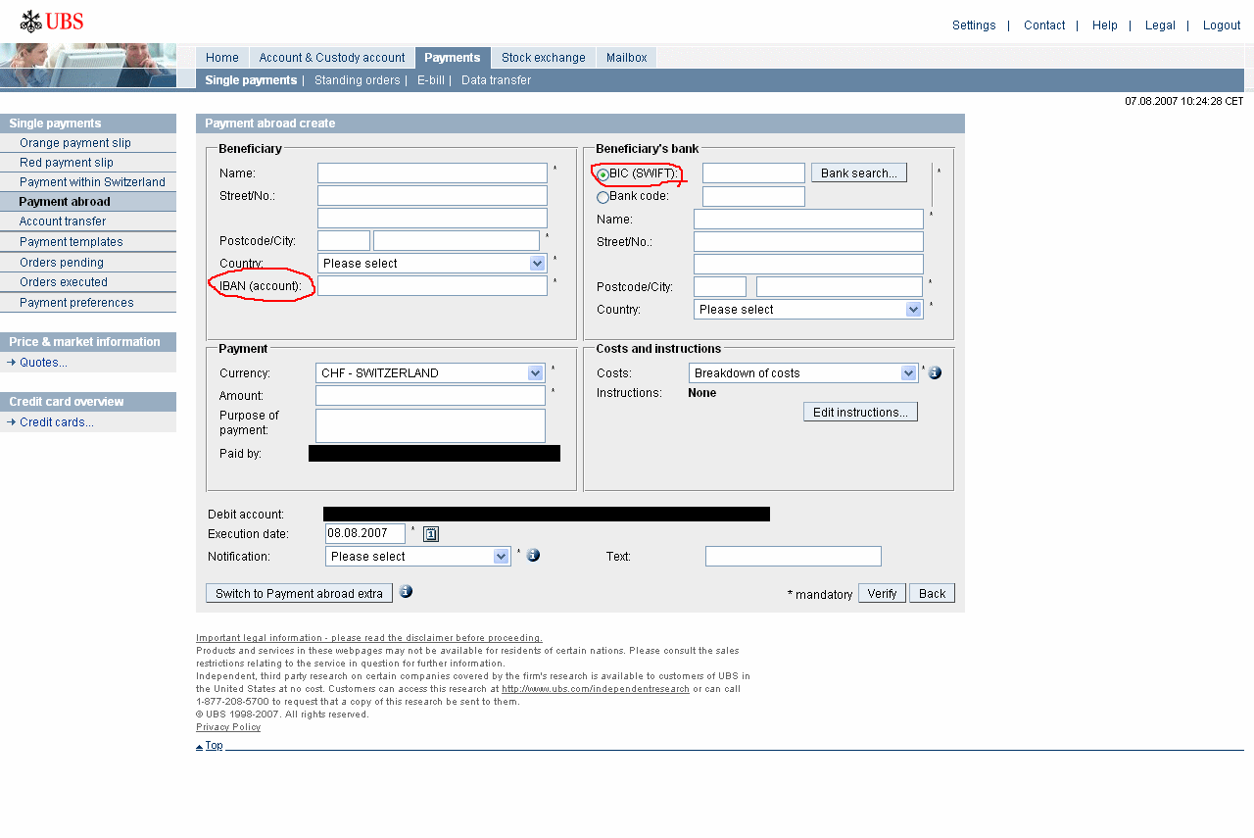
Task: Click info icon beside Payment abroad extra
Action: pyautogui.click(x=406, y=591)
